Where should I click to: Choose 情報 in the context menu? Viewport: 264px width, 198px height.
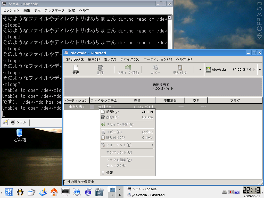(x=127, y=173)
